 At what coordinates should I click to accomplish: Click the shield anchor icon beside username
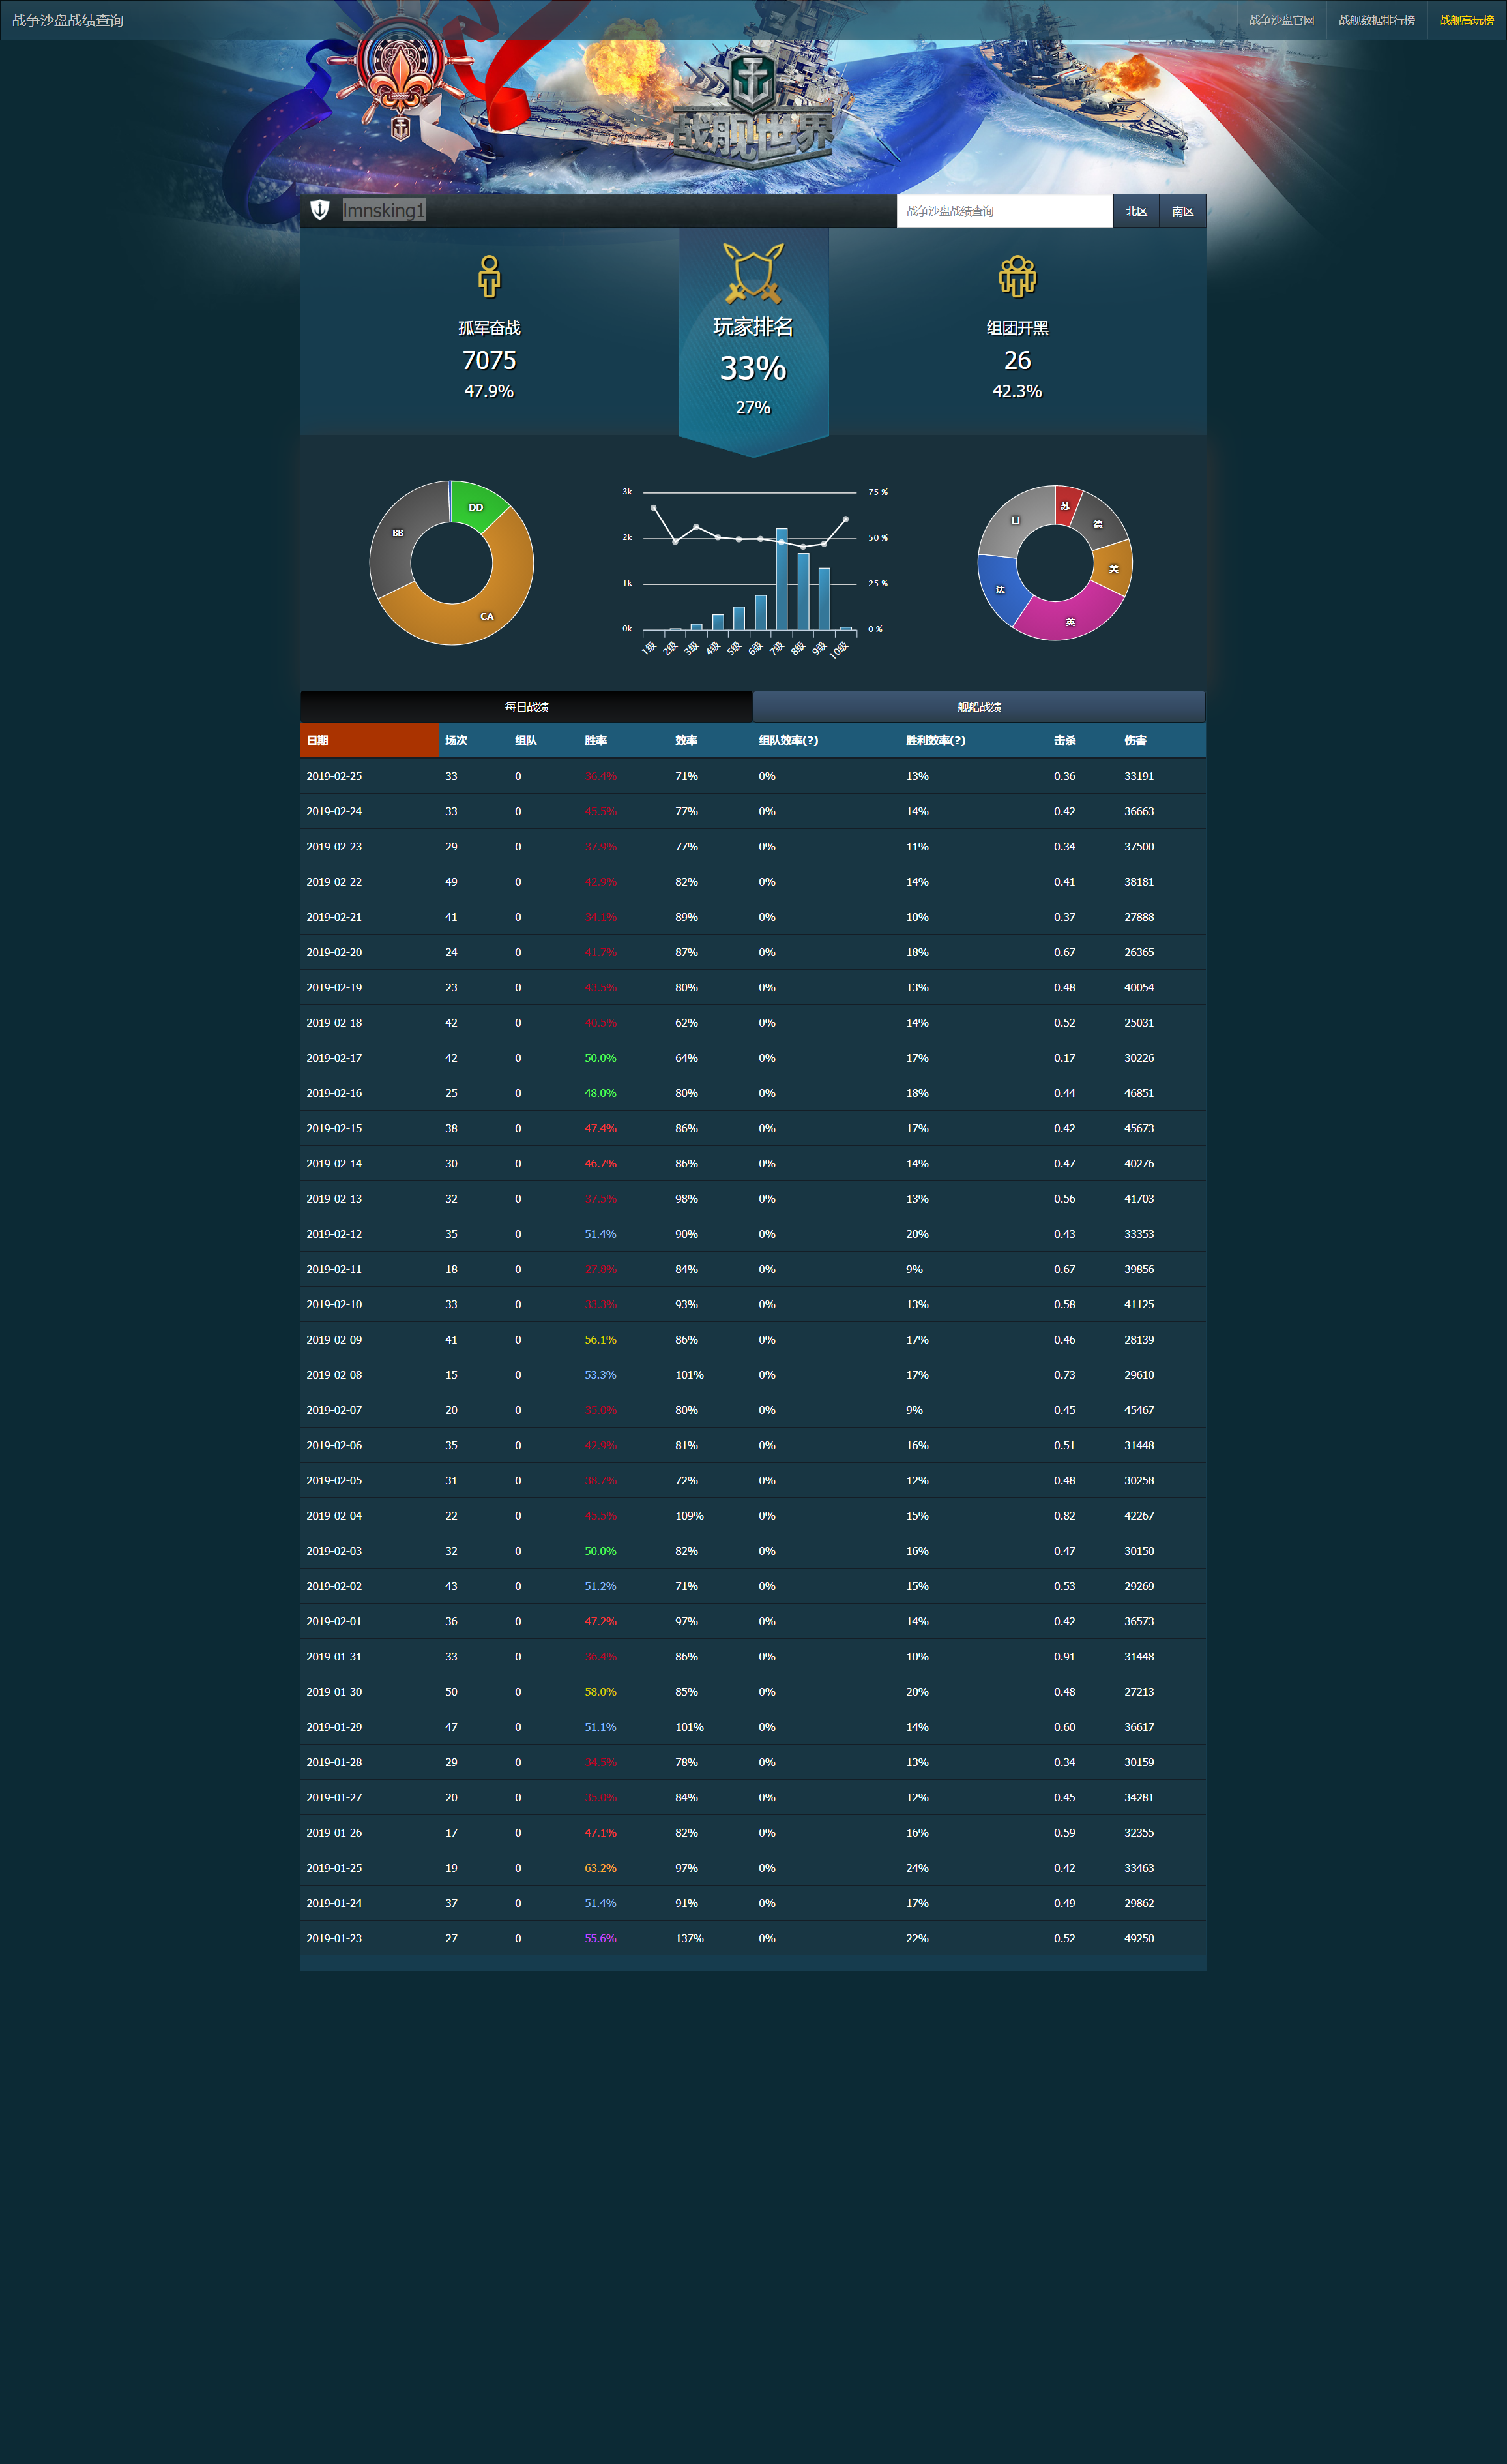click(320, 210)
